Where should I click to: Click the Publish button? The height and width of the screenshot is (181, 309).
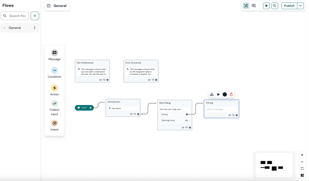[x=289, y=6]
